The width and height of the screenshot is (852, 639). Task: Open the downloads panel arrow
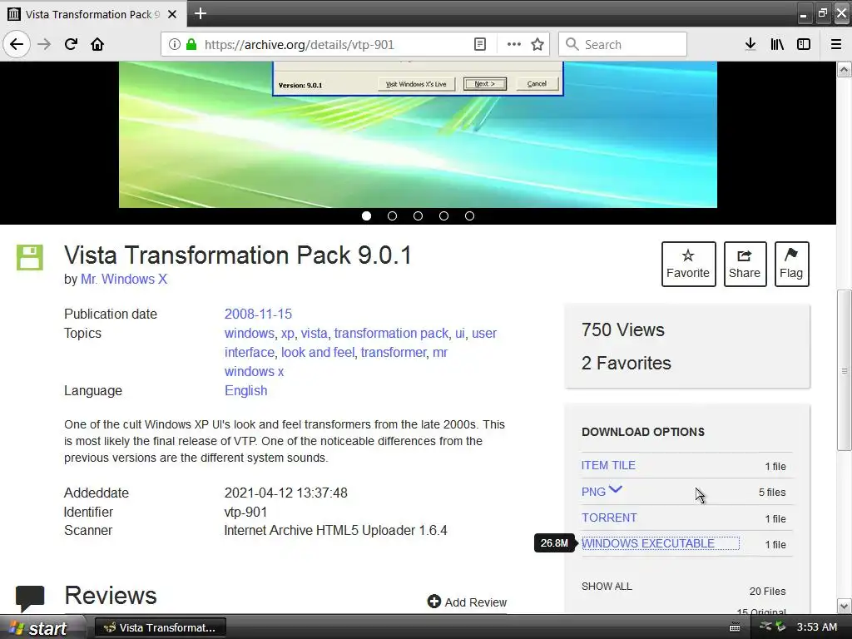pos(750,44)
